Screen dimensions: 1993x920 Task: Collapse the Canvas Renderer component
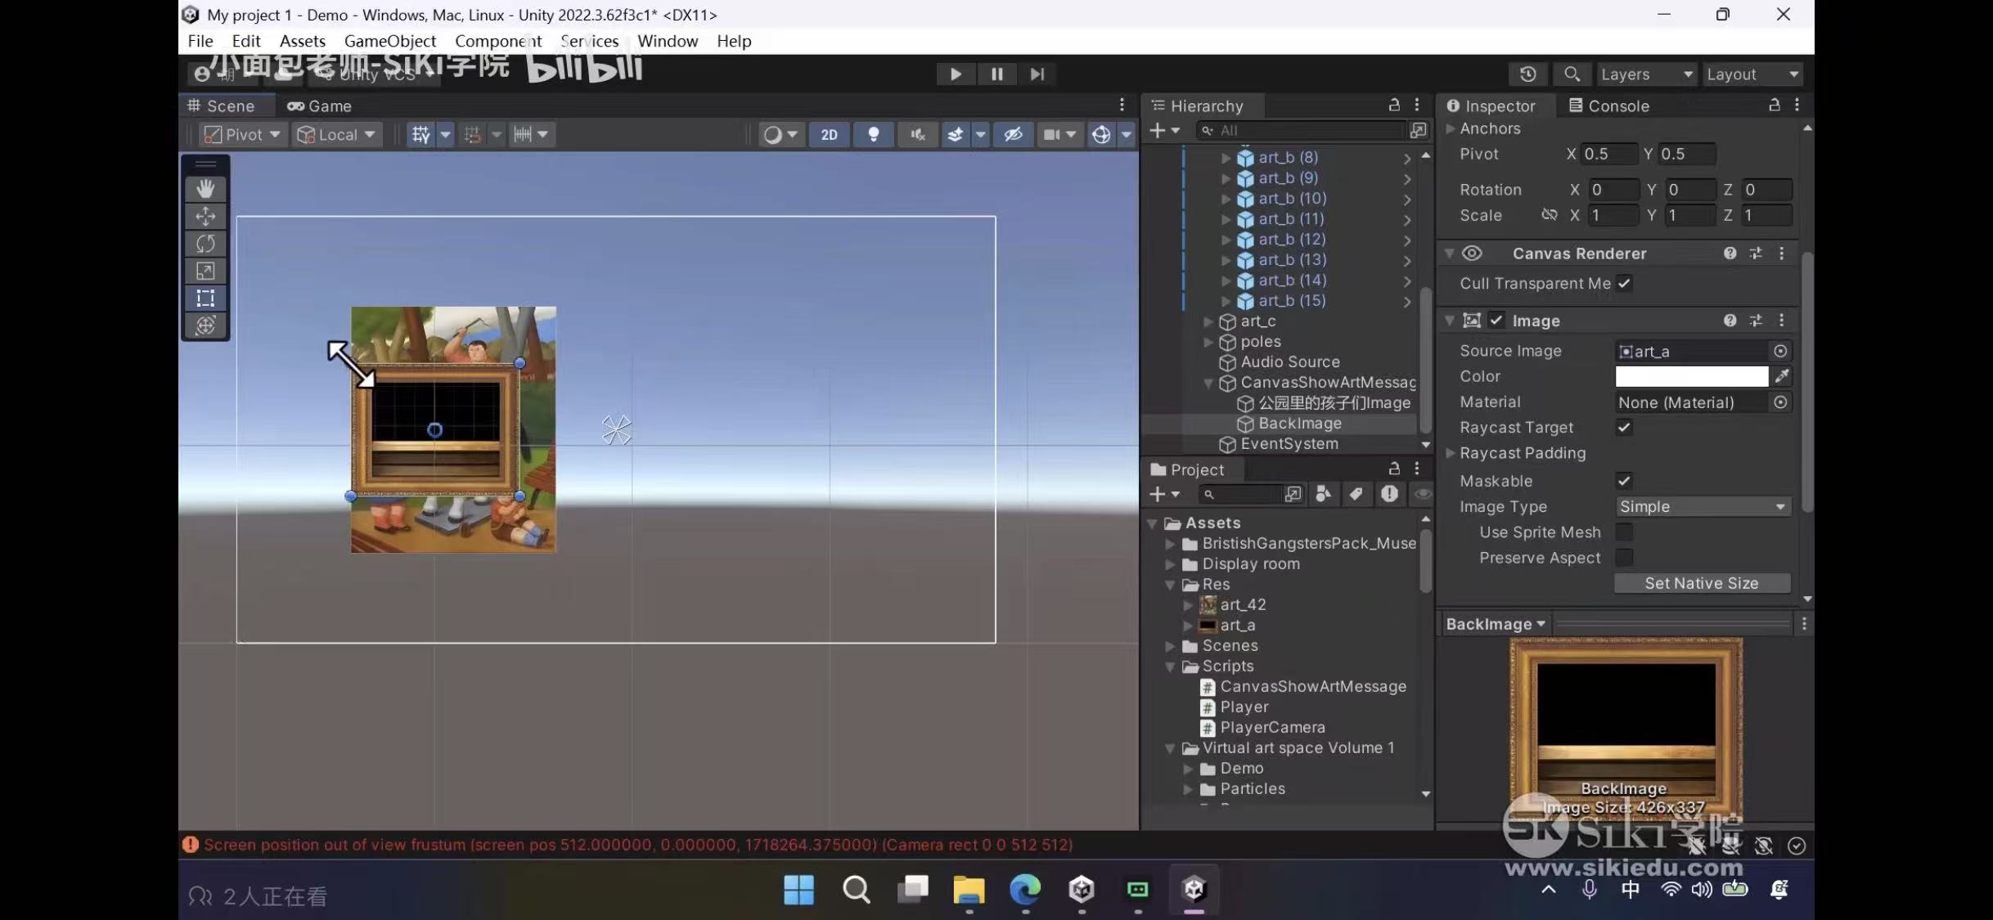(1450, 254)
